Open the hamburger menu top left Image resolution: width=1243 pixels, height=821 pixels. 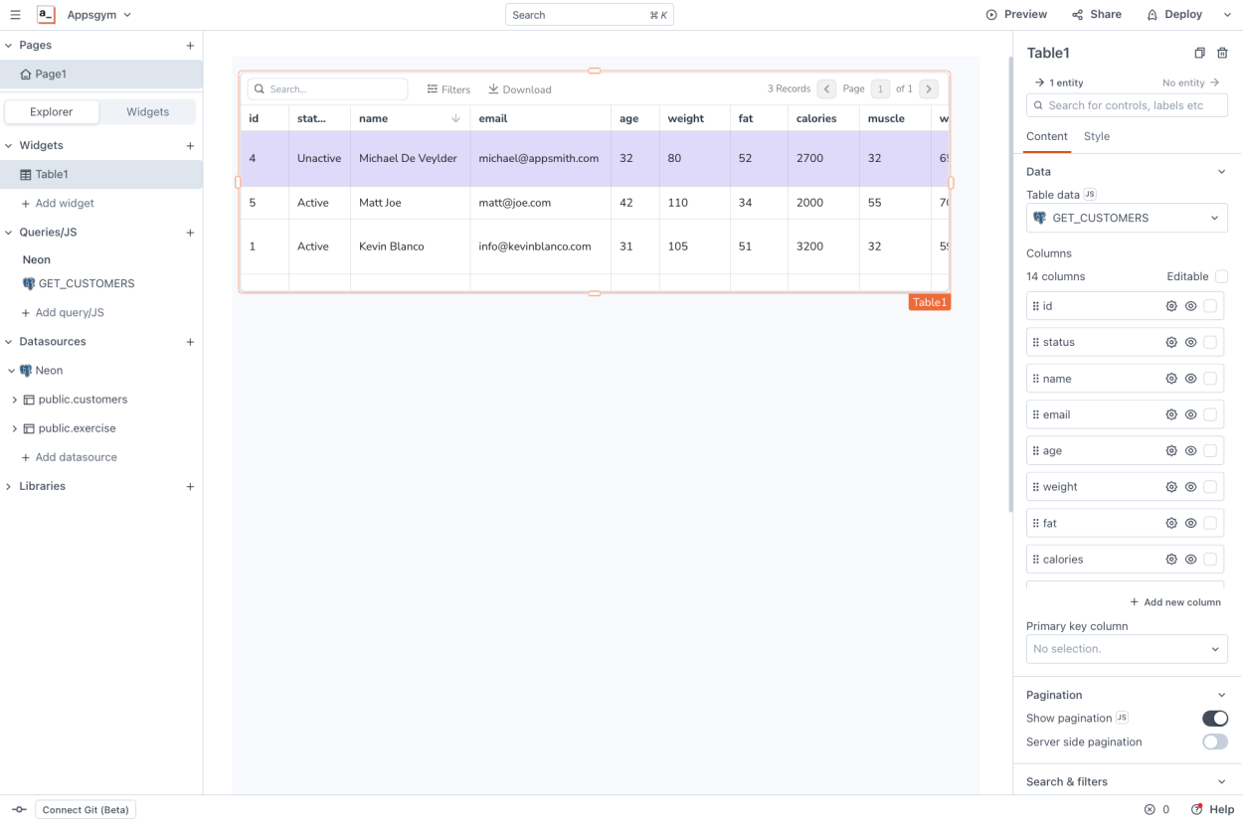pos(15,14)
